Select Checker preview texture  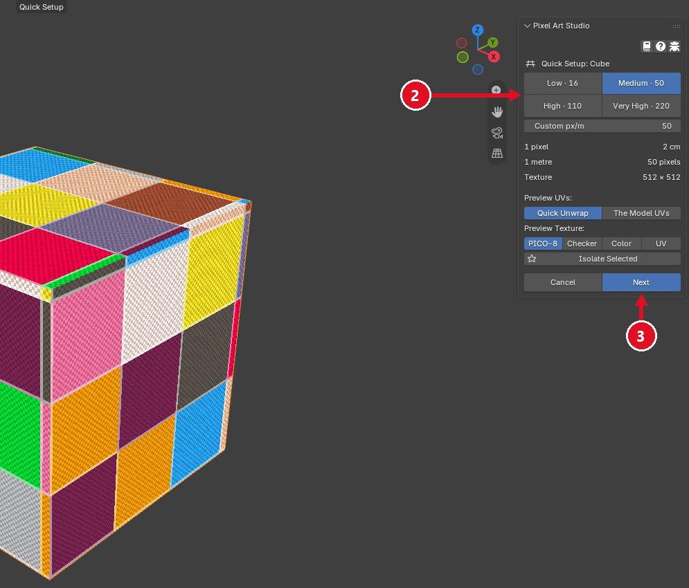click(x=582, y=244)
